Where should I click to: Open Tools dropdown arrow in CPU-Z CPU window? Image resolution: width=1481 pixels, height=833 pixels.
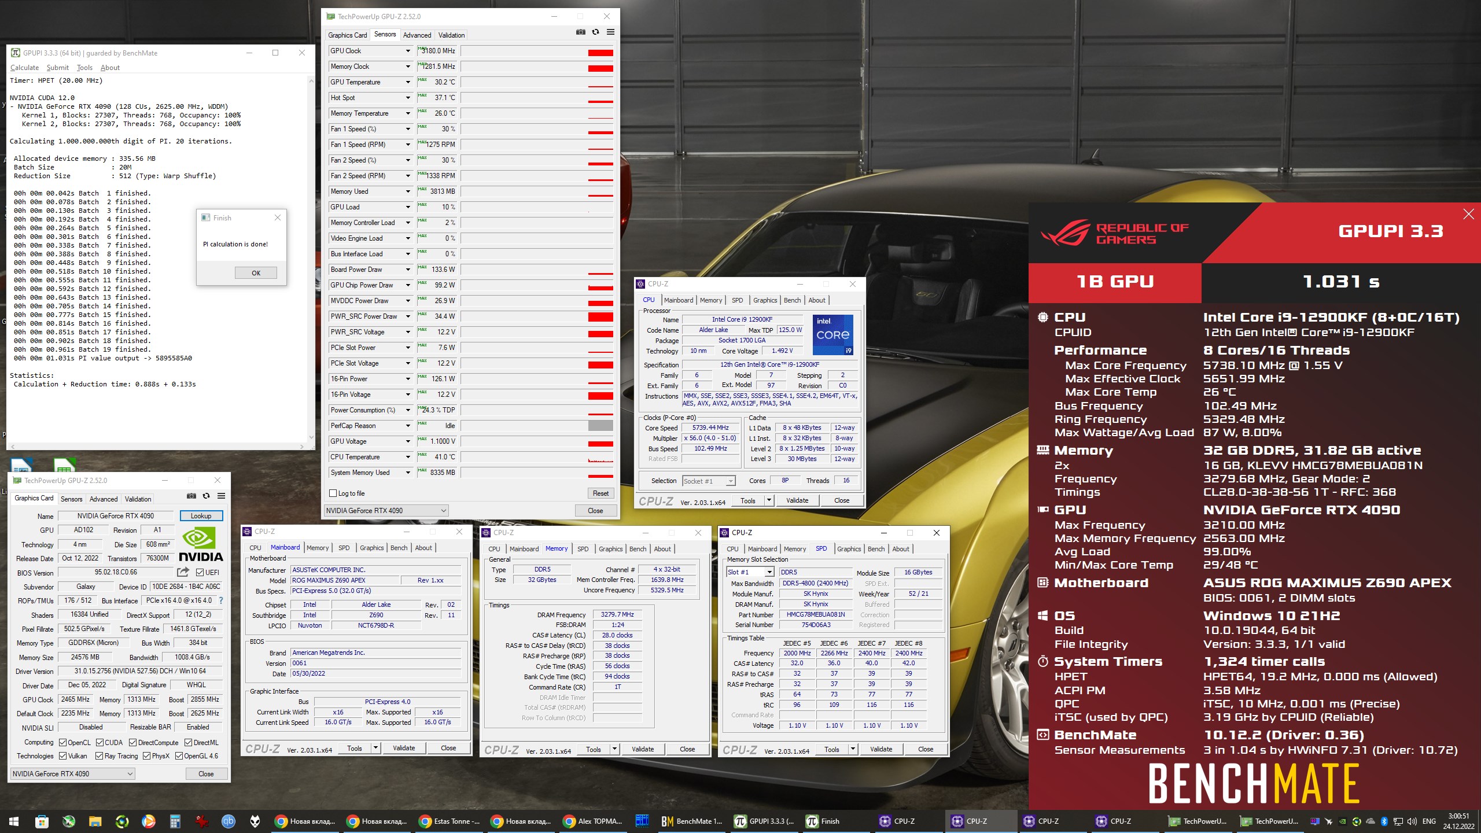769,500
